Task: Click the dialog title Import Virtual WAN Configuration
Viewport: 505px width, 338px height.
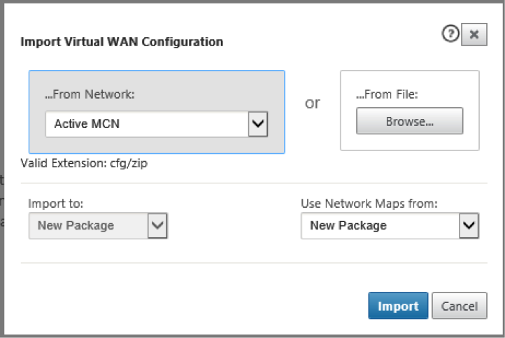Action: point(122,42)
